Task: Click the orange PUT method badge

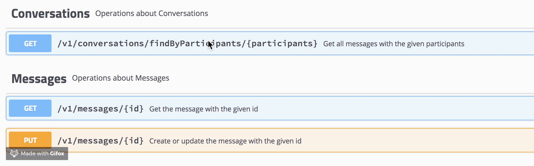Action: pyautogui.click(x=30, y=140)
